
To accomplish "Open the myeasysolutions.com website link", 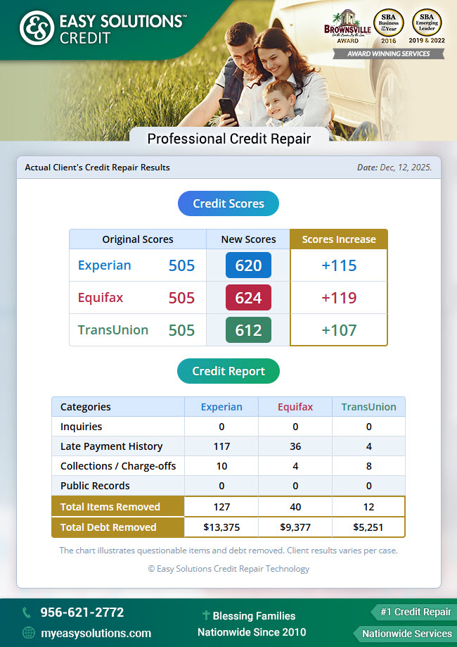I will [x=96, y=633].
